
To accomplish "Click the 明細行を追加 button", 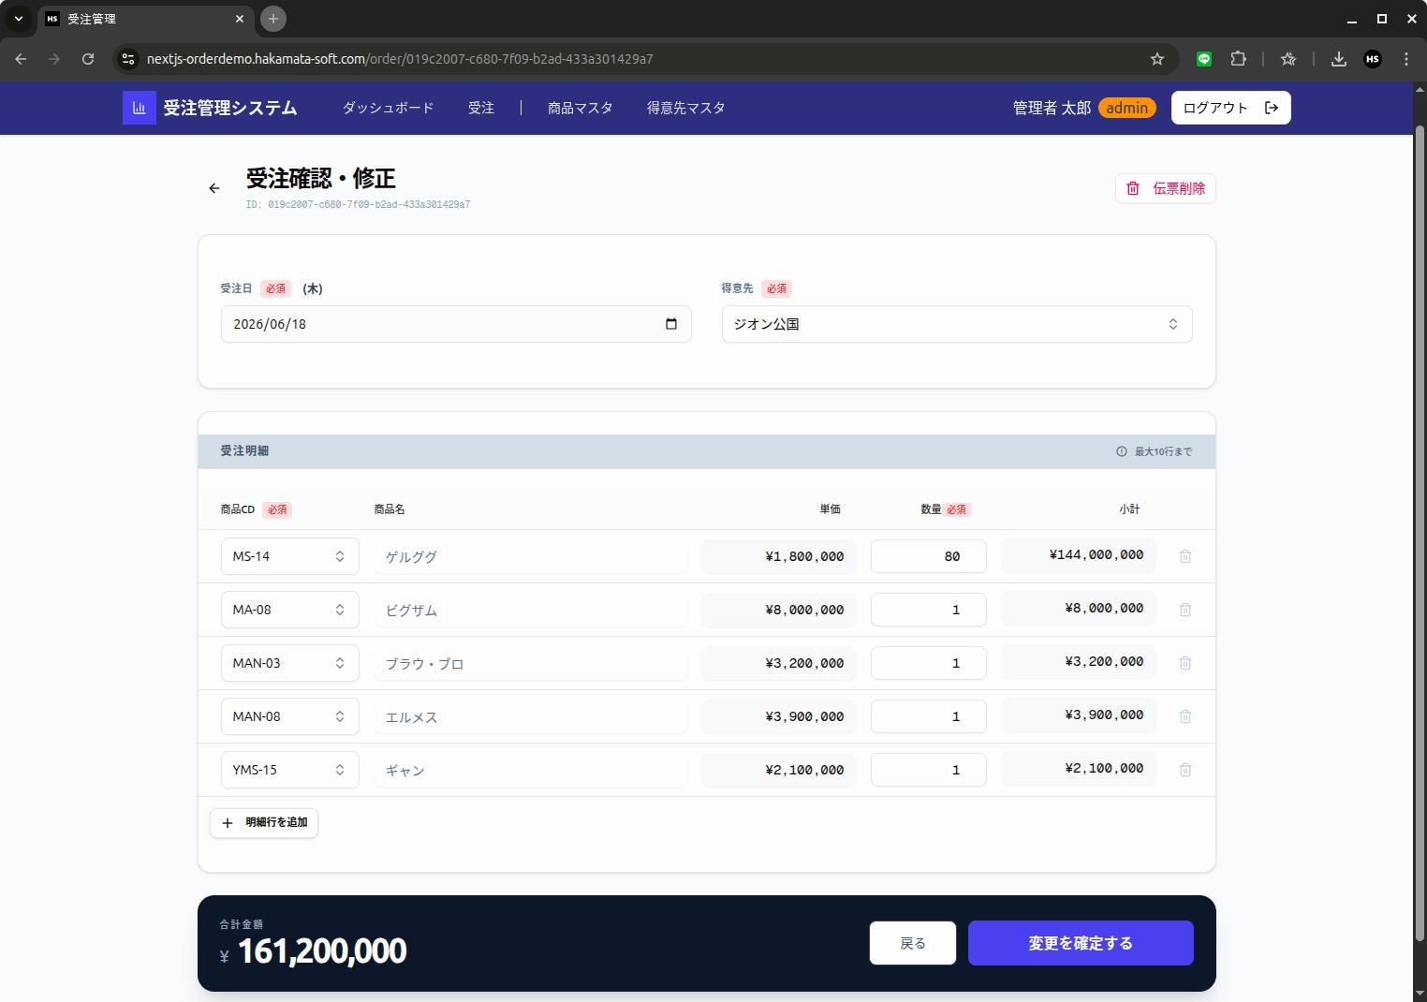I will (263, 822).
